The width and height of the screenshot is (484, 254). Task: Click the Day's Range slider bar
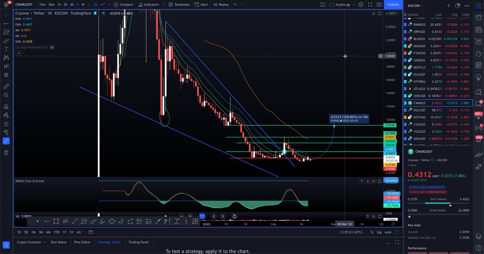438,203
